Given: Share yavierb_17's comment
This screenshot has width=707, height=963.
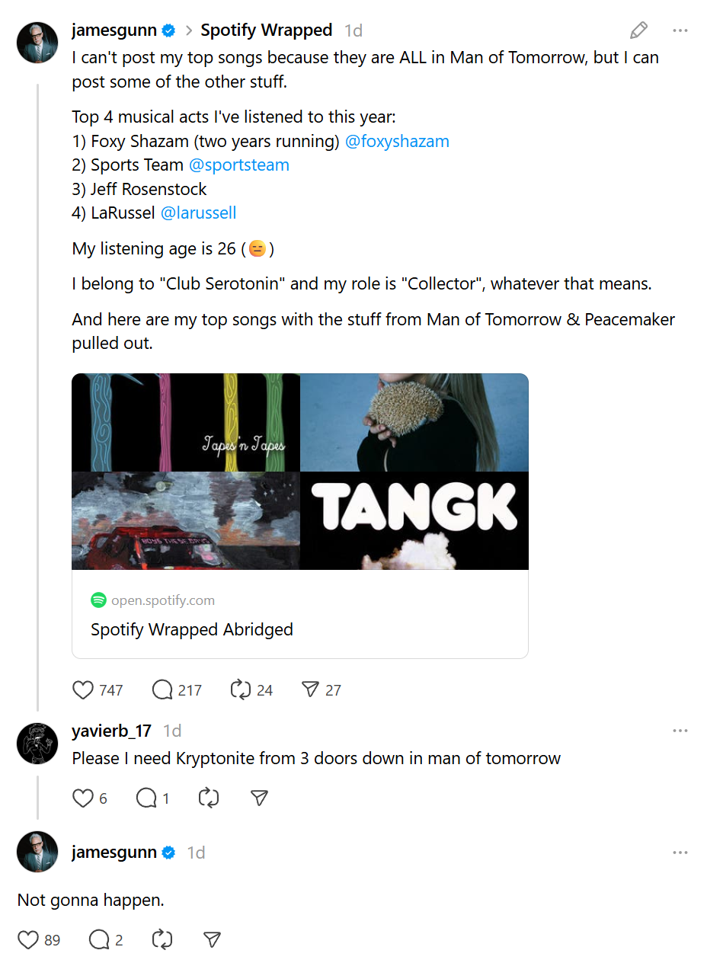Looking at the screenshot, I should tap(259, 798).
